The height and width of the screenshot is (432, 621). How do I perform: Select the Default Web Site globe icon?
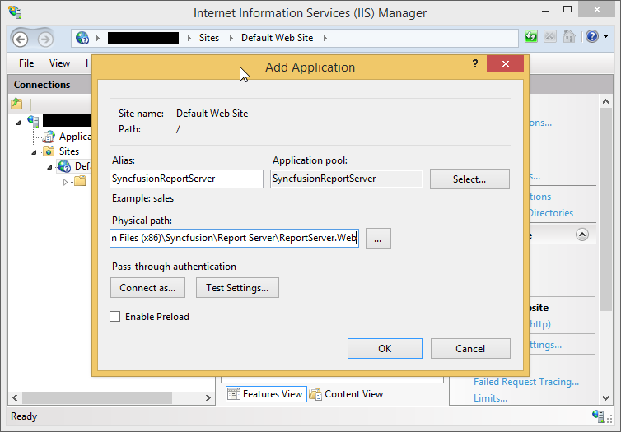pos(64,165)
